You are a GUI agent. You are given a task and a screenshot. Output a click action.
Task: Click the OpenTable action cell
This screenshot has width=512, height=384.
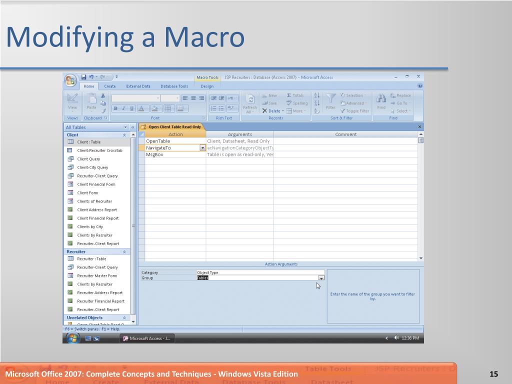pos(175,141)
